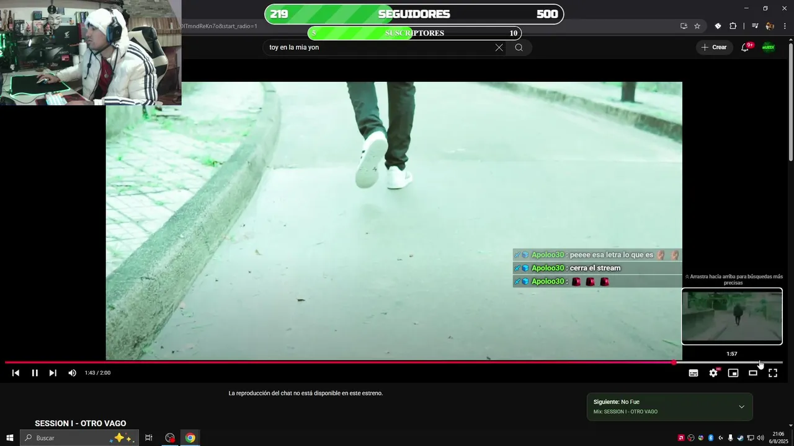
Task: Open the Windows Start menu
Action: tap(9, 438)
